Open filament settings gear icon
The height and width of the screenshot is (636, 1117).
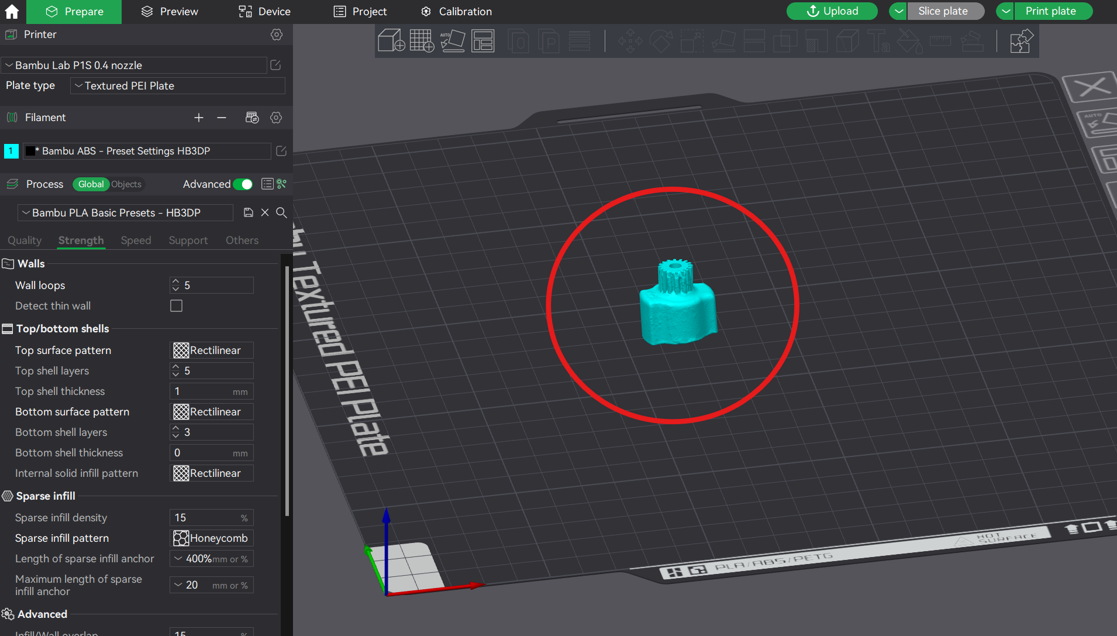[276, 118]
